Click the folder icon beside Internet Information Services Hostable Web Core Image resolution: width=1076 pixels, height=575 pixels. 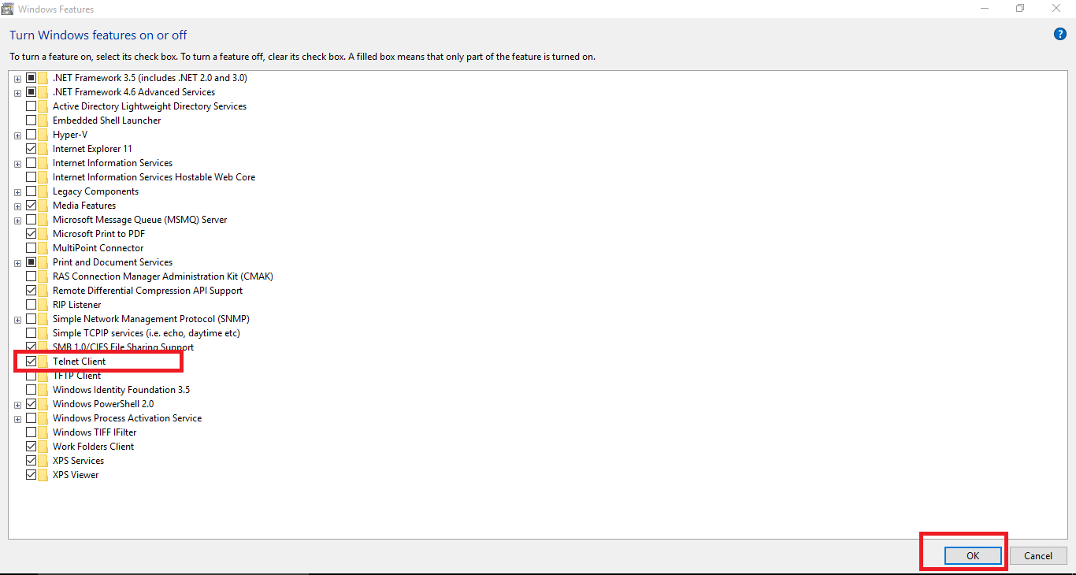coord(43,177)
